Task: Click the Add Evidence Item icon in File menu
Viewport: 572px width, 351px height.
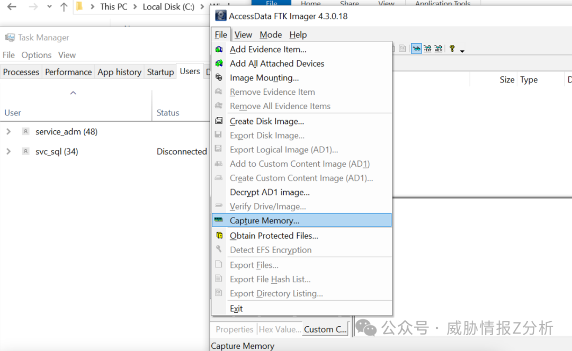Action: 220,49
